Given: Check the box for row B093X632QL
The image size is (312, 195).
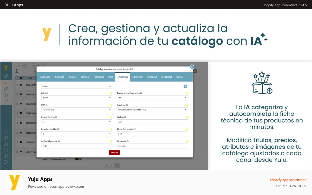Looking at the screenshot, I should 17,133.
